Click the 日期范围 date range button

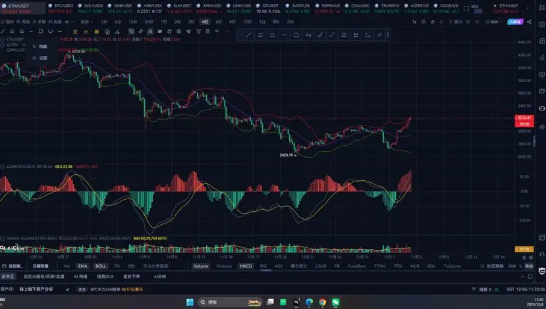coord(41,266)
